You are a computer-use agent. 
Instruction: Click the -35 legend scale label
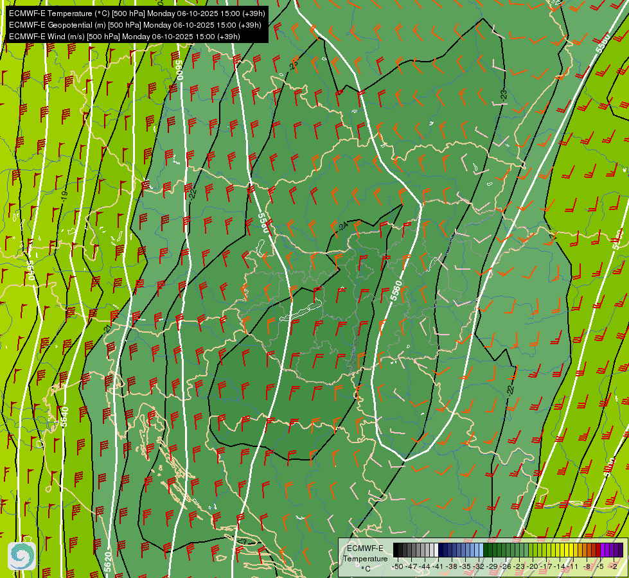(x=465, y=566)
